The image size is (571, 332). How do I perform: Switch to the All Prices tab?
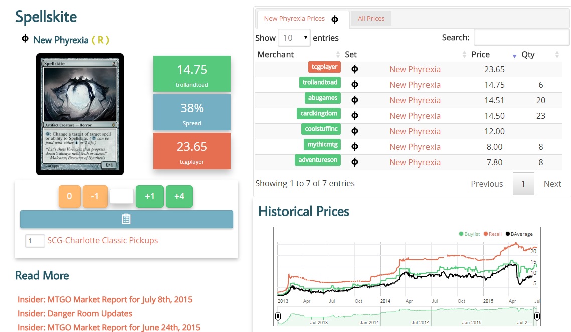pos(371,19)
